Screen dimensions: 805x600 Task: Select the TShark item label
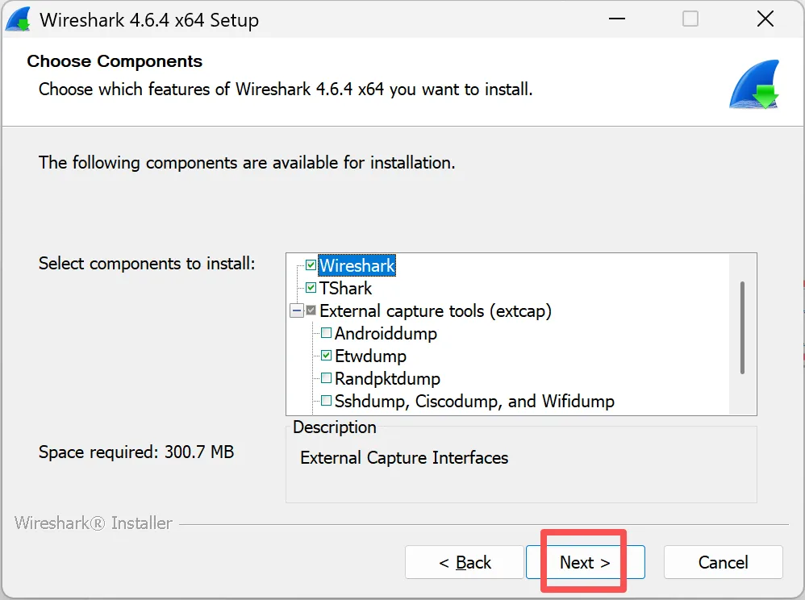pos(345,288)
